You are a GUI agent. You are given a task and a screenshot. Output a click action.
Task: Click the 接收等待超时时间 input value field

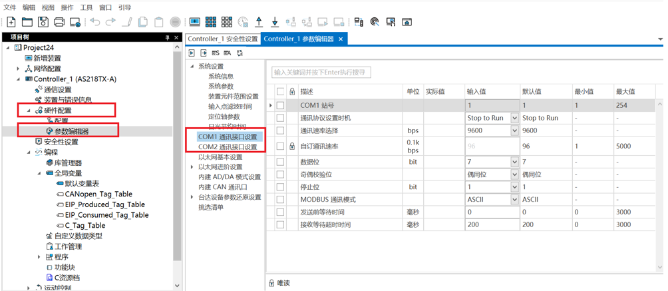point(491,225)
